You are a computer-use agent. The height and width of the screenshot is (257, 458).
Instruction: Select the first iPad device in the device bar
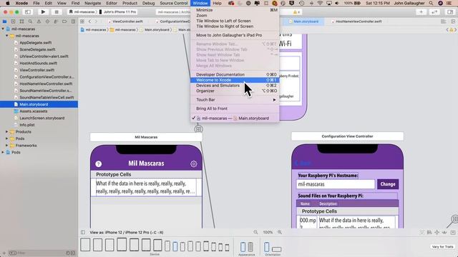point(85,244)
